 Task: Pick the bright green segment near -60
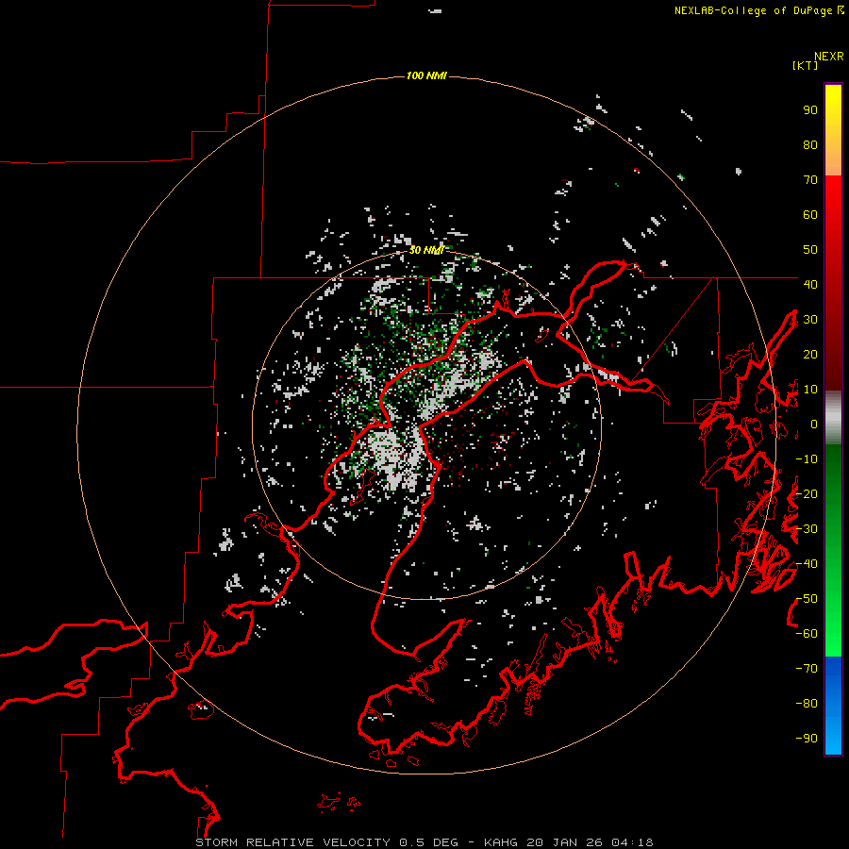coord(833,634)
